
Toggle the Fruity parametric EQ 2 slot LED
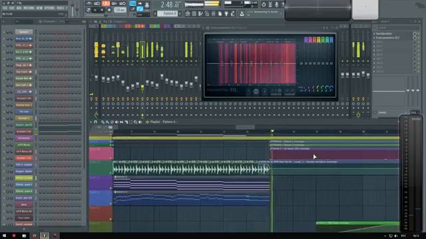point(419,38)
